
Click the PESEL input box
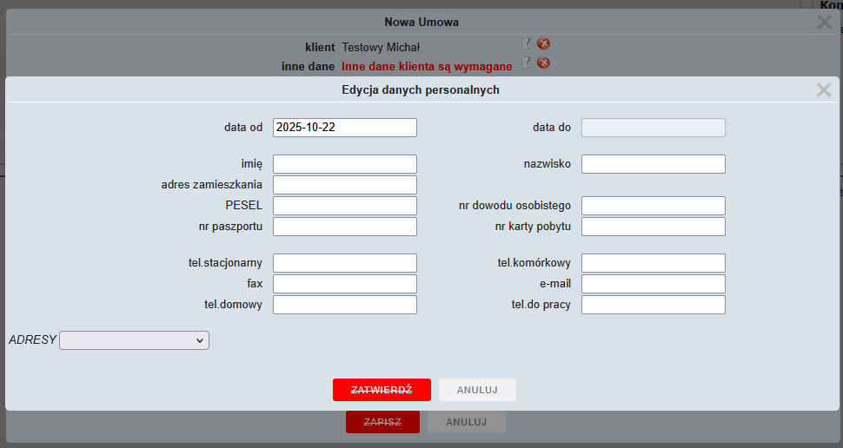click(x=344, y=206)
